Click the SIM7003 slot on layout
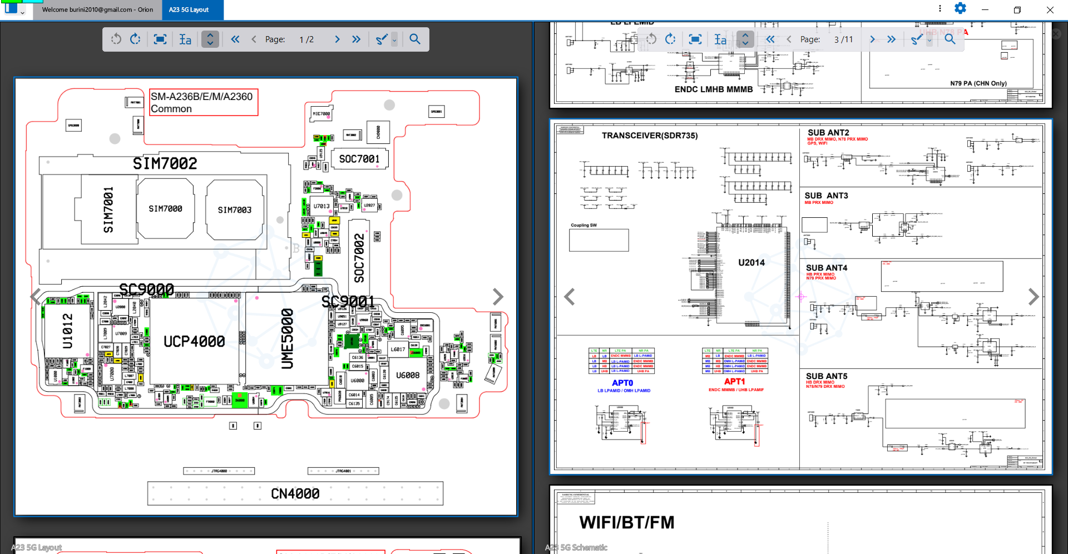The width and height of the screenshot is (1068, 554). tap(235, 210)
